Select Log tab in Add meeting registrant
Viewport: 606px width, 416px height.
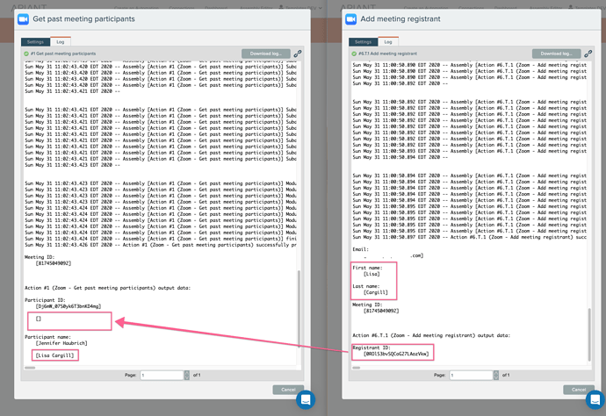[x=388, y=41]
